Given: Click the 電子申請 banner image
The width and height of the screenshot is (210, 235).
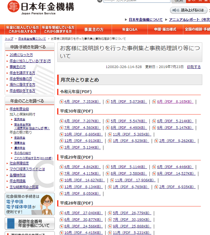Looking at the screenshot, I should [x=30, y=204].
